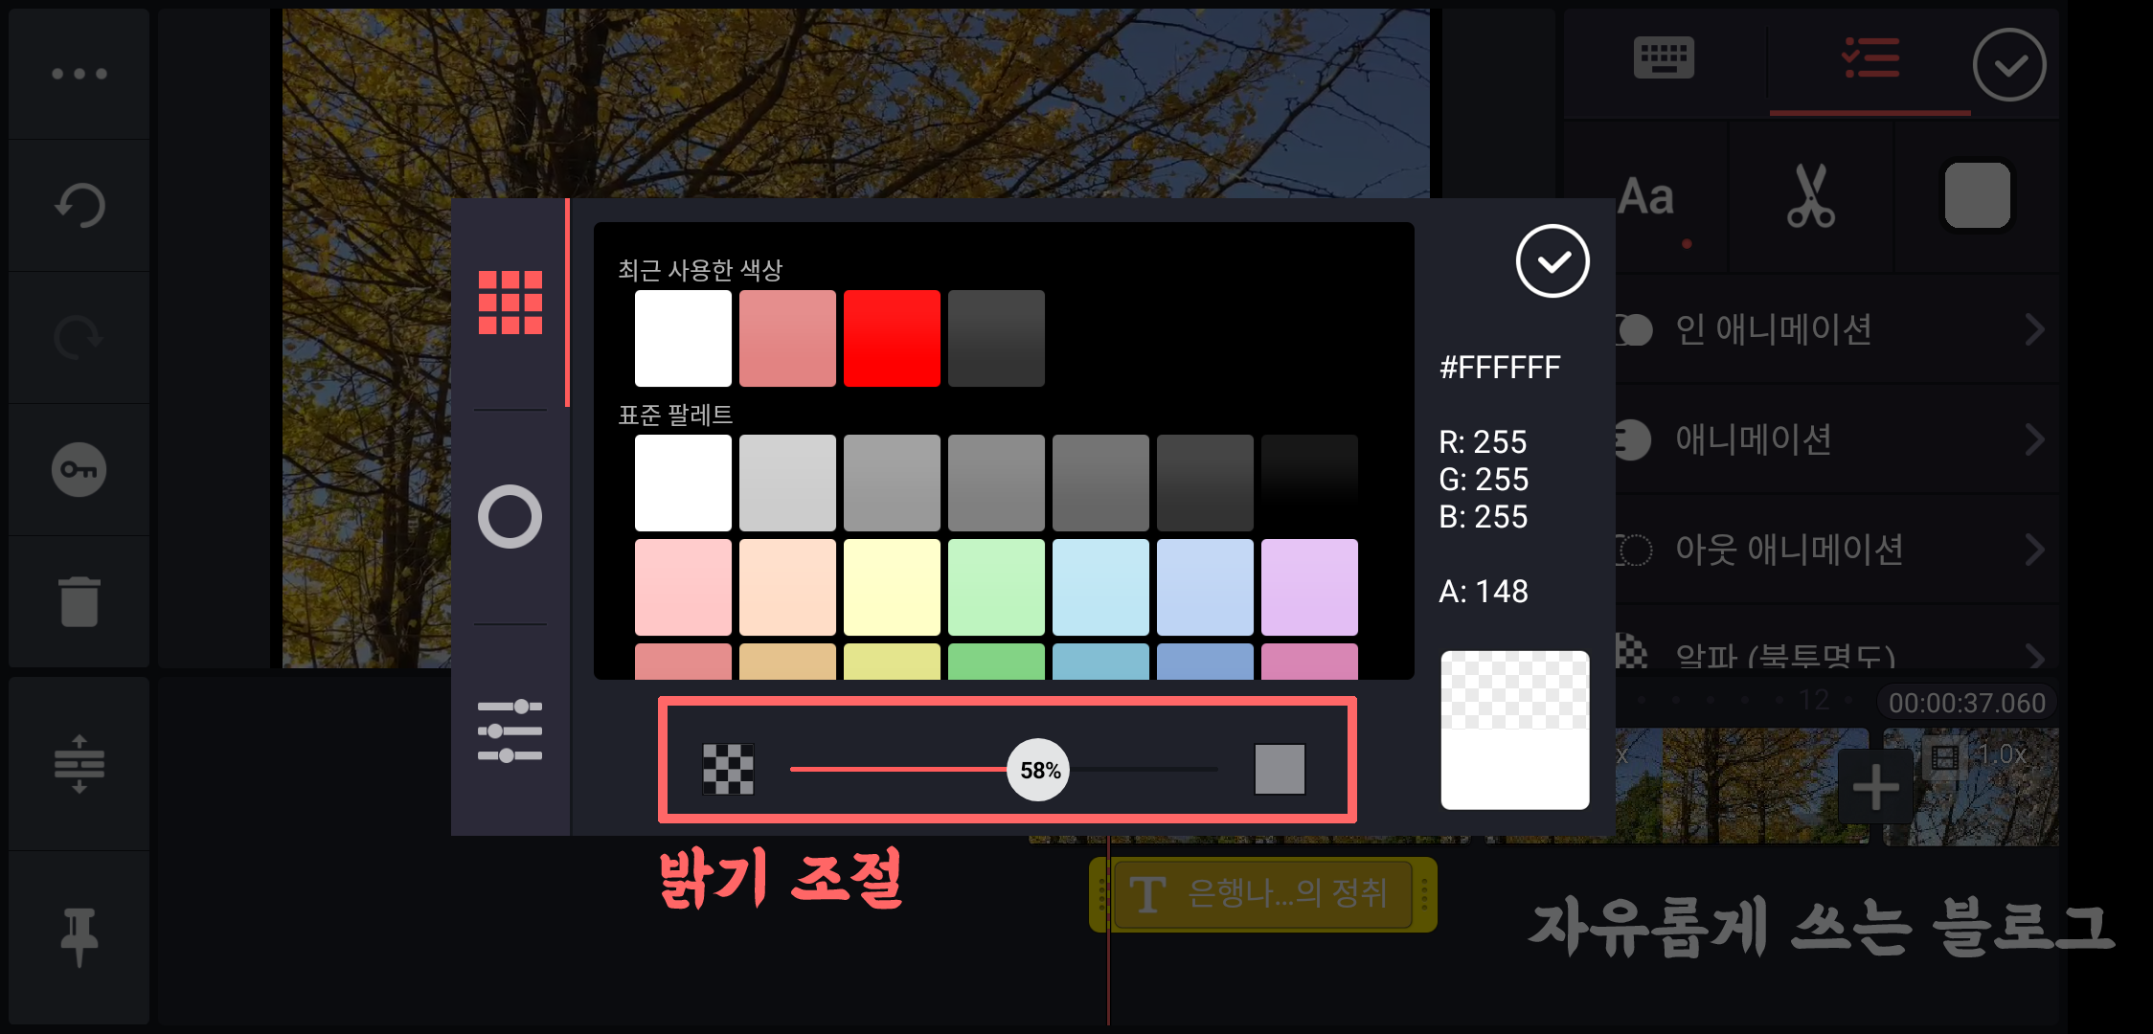Select the pure red recent color swatch
Screen dimensions: 2153x1034
pos(892,338)
